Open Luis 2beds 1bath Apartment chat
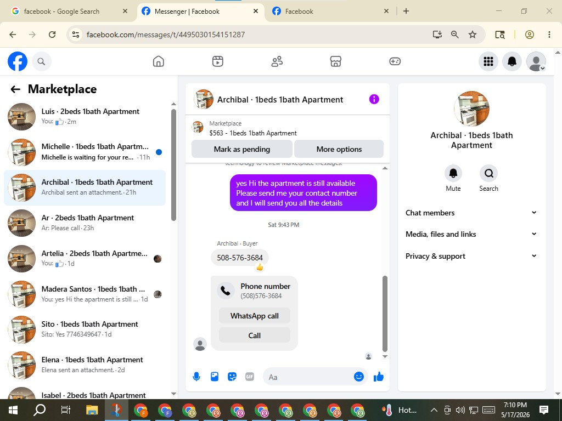562x421 pixels. pyautogui.click(x=85, y=116)
